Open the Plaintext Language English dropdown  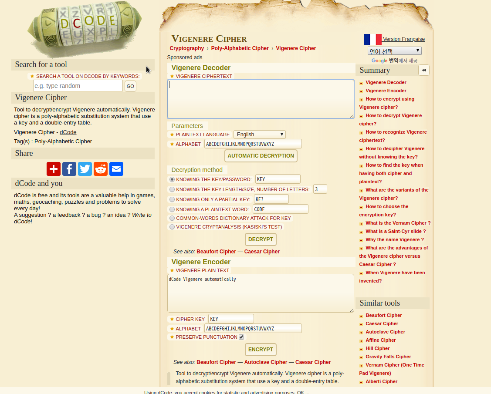click(x=260, y=135)
